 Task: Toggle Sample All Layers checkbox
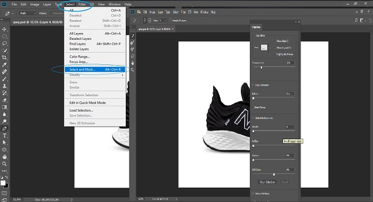(x=171, y=20)
